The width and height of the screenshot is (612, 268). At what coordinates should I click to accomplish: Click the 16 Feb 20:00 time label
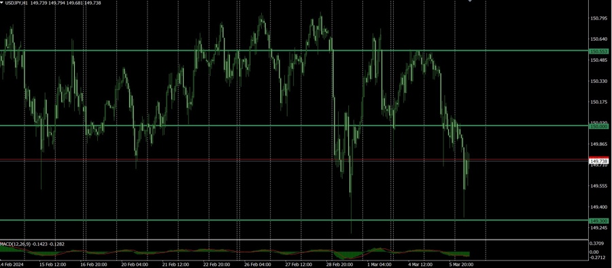point(94,265)
